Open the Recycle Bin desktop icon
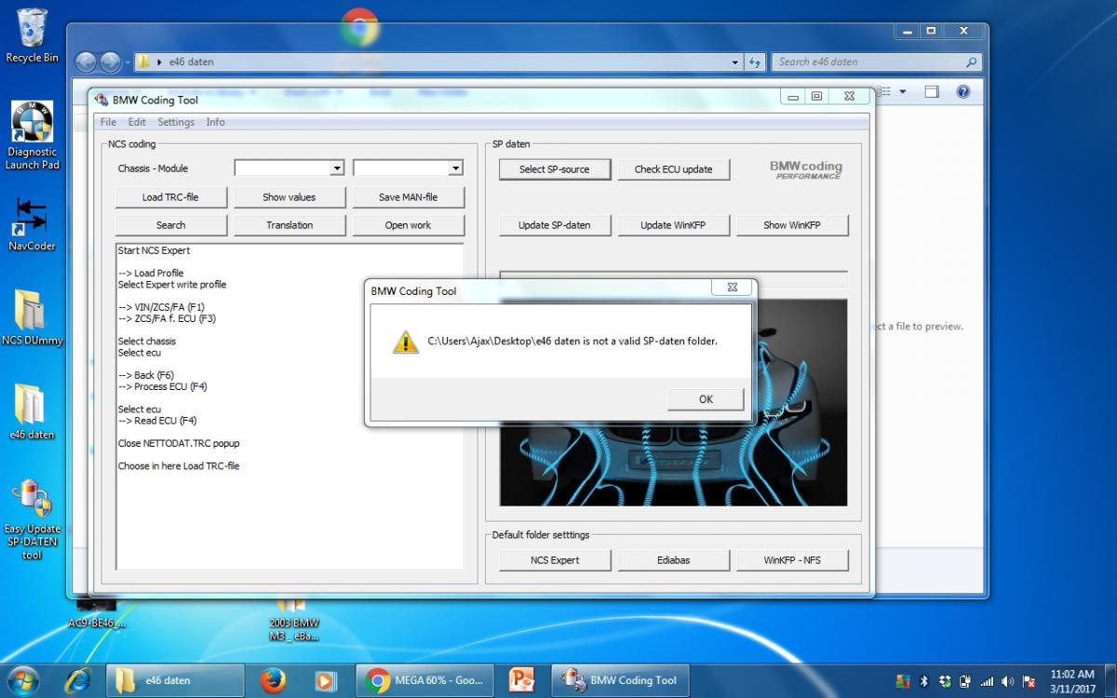1117x698 pixels. [x=32, y=35]
